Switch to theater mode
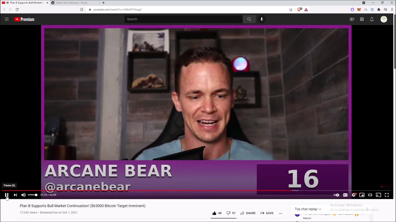The width and height of the screenshot is (396, 222). [x=370, y=195]
